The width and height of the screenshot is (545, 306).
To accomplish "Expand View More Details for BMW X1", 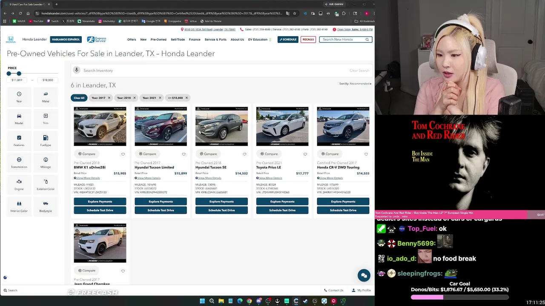I will [x=87, y=178].
